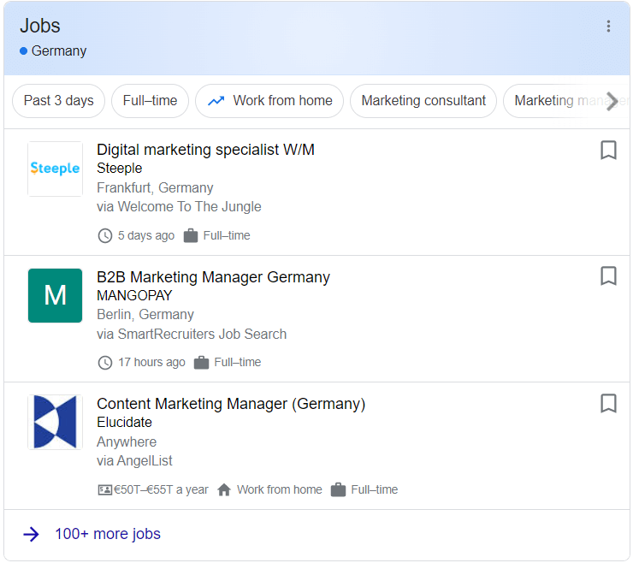
Task: Click 'Work from home' tag in Elucidate row
Action: [280, 490]
